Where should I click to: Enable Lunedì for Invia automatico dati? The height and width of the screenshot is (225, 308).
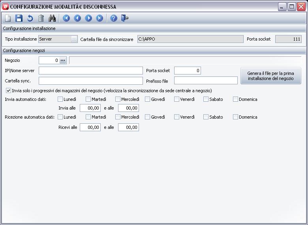(x=60, y=99)
